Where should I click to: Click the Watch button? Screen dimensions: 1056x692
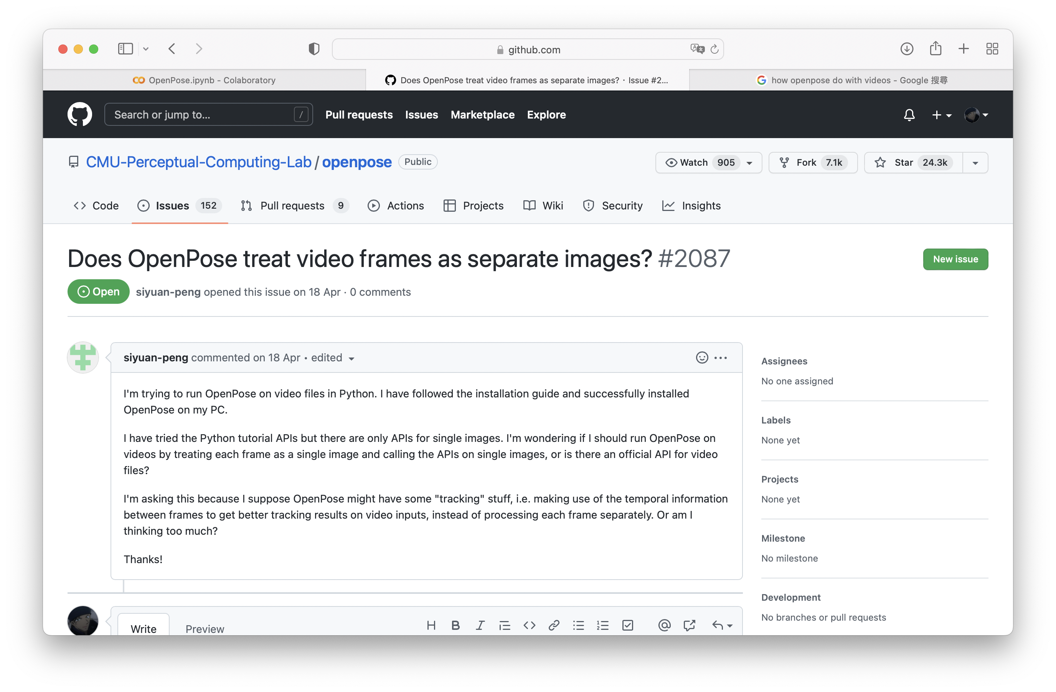[709, 163]
